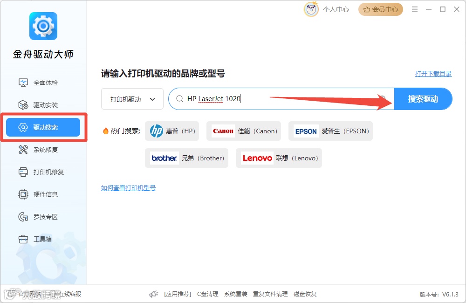The width and height of the screenshot is (466, 303).
Task: Maximize the driver master window
Action: coord(443,9)
